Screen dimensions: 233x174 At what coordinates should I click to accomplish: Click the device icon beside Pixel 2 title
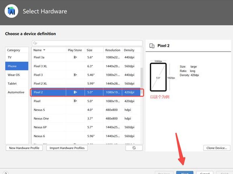tap(152, 46)
